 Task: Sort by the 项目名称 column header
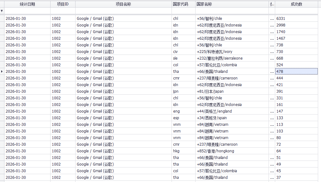pyautogui.click(x=124, y=4)
